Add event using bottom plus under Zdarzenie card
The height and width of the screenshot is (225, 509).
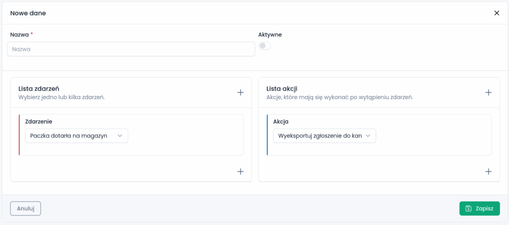[x=240, y=171]
